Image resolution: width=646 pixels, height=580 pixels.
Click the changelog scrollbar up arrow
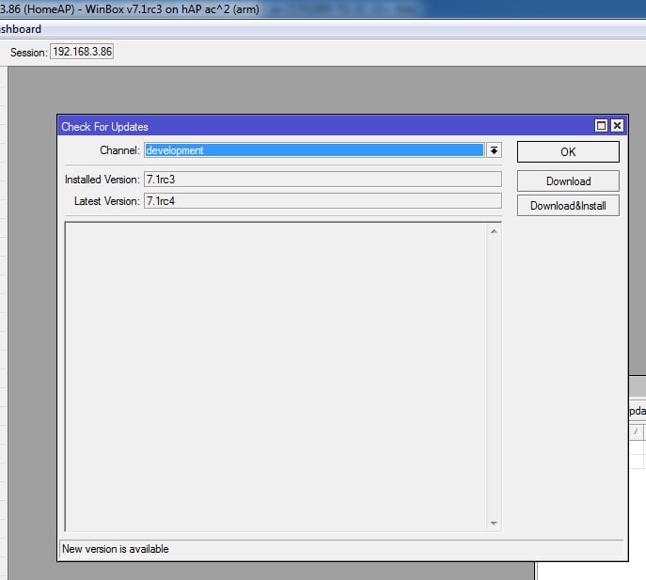494,231
